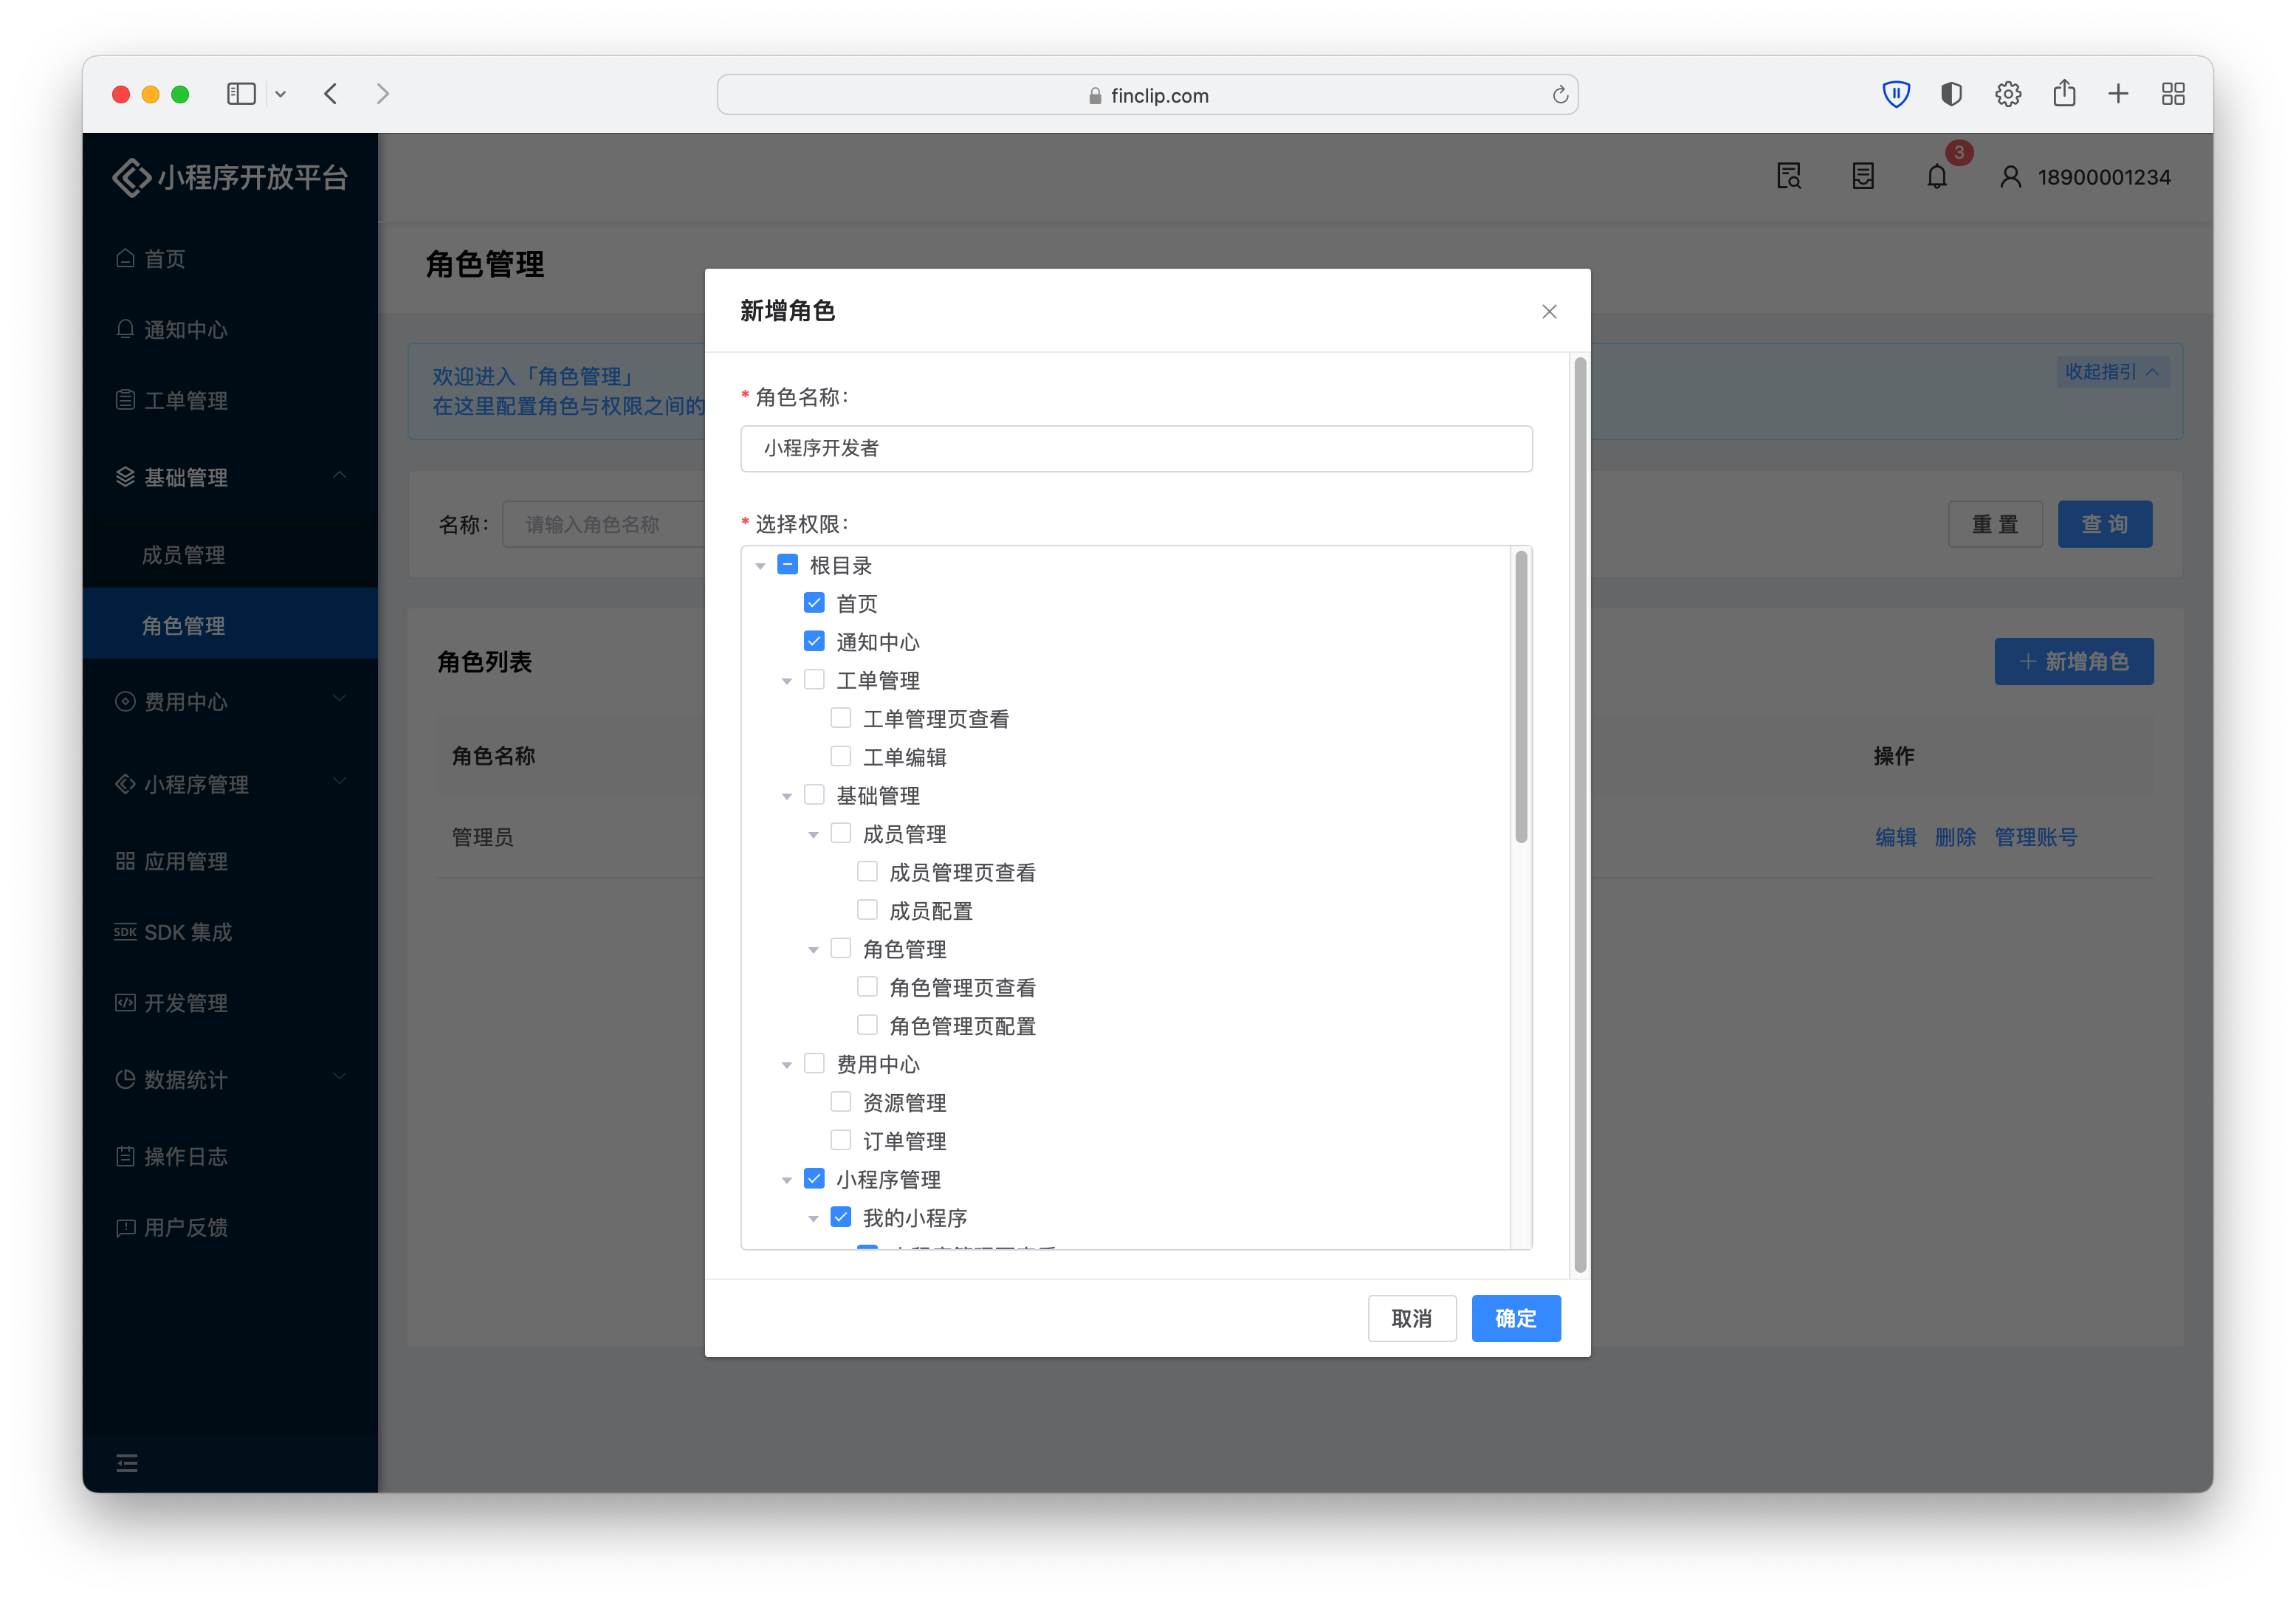Go forward with browser forward arrow

click(383, 94)
